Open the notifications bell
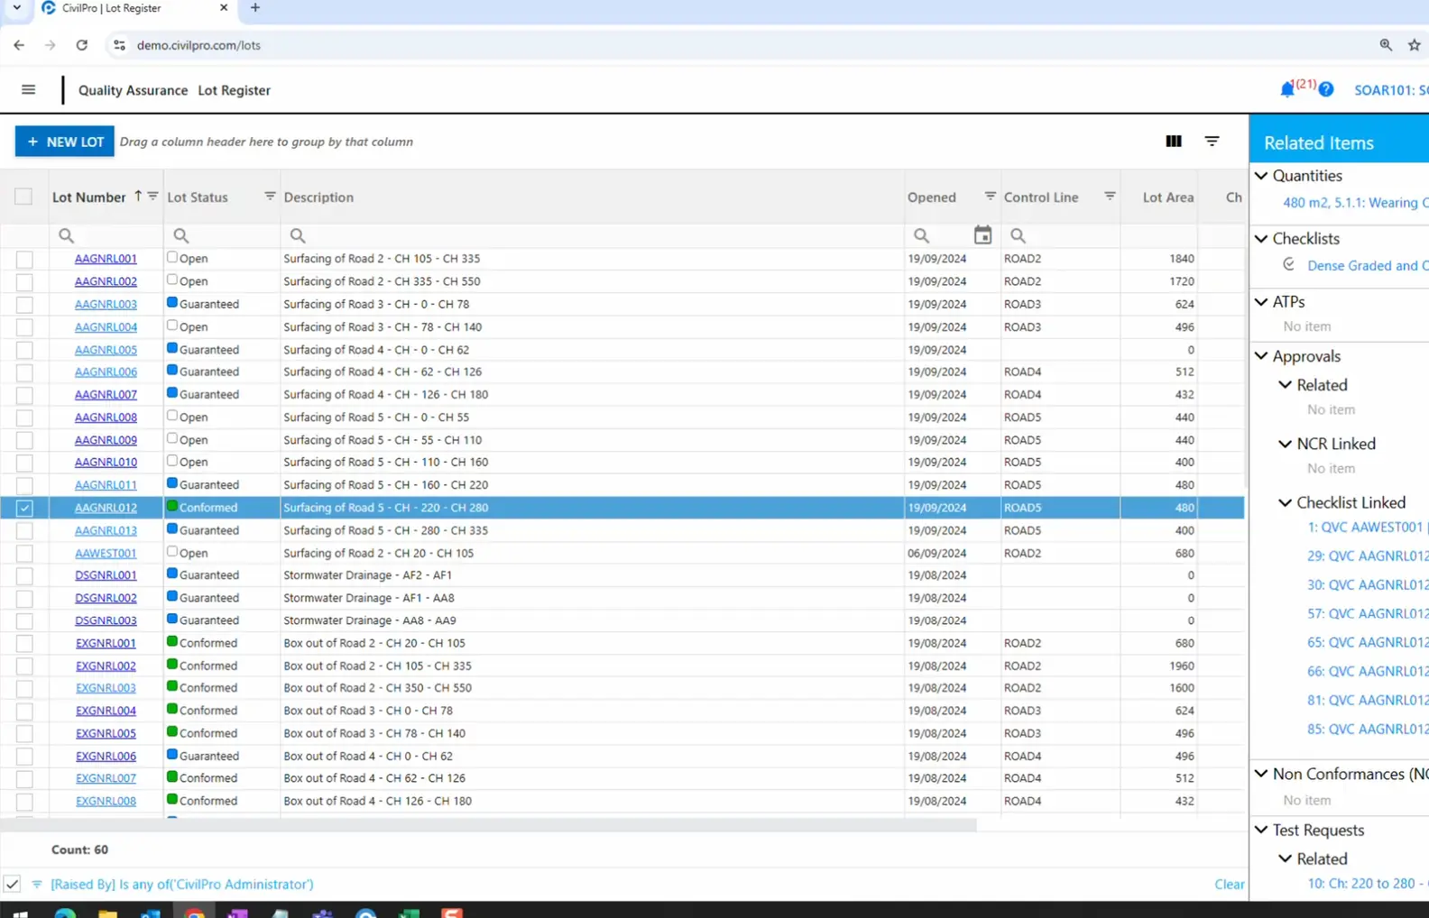1429x918 pixels. [1287, 89]
